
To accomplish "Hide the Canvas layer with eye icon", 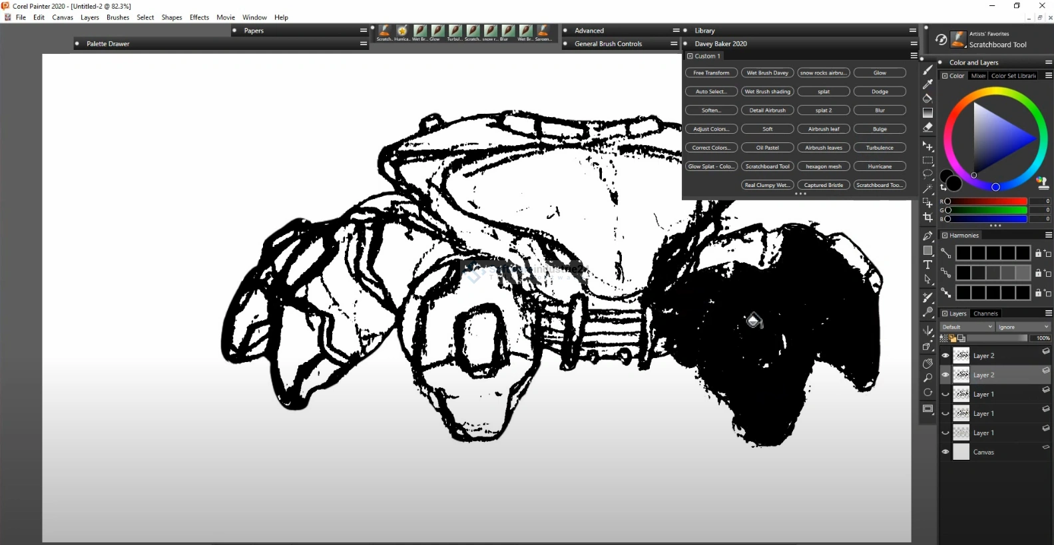I will coord(945,452).
